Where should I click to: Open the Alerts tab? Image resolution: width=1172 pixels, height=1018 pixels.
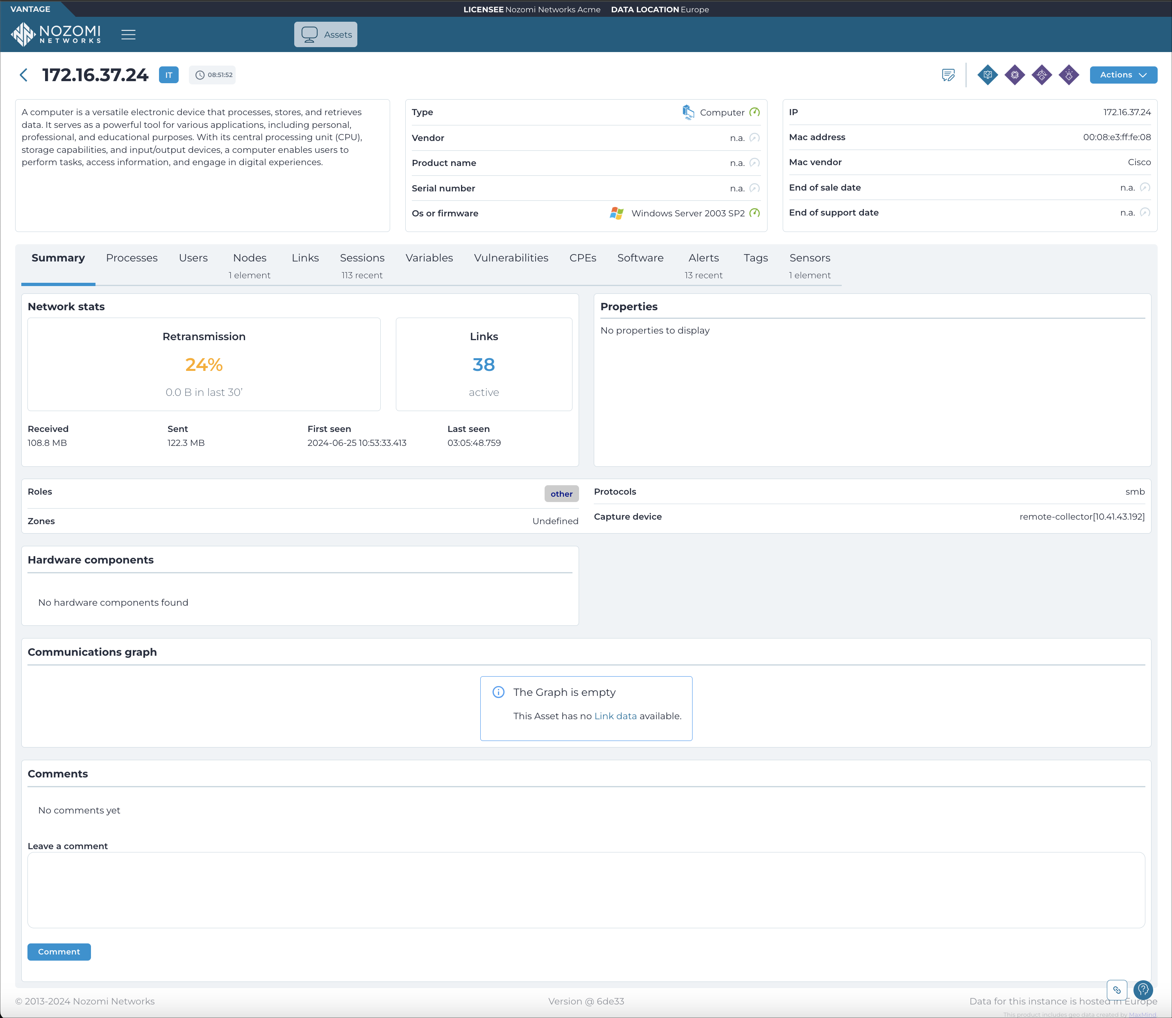[x=703, y=265]
